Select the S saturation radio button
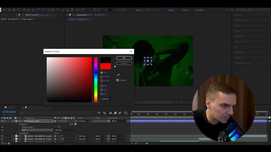 point(102,77)
